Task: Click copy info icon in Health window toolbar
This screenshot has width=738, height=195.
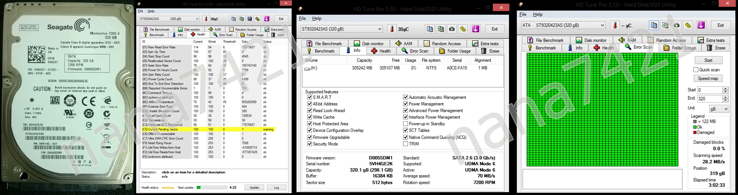Action: [x=233, y=19]
